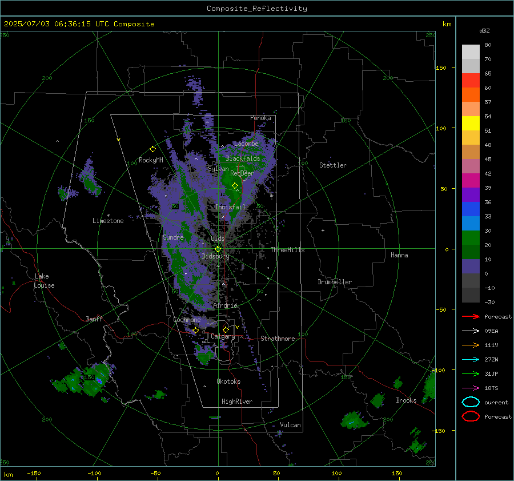Viewport: 514px width, 481px height.
Task: Click the Innisfail label
Action: coord(230,207)
